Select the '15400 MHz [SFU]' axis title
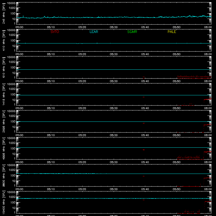 coord(4,202)
